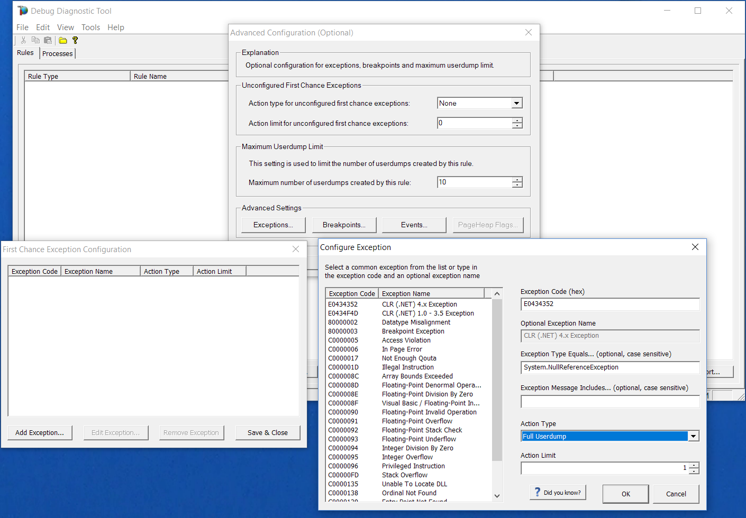This screenshot has height=518, width=746.
Task: Click the Exception Type Equals input field
Action: point(610,367)
